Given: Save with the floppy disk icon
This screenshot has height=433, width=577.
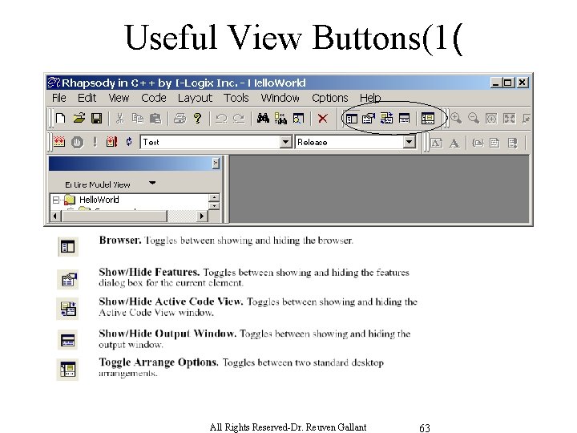Looking at the screenshot, I should tap(96, 118).
